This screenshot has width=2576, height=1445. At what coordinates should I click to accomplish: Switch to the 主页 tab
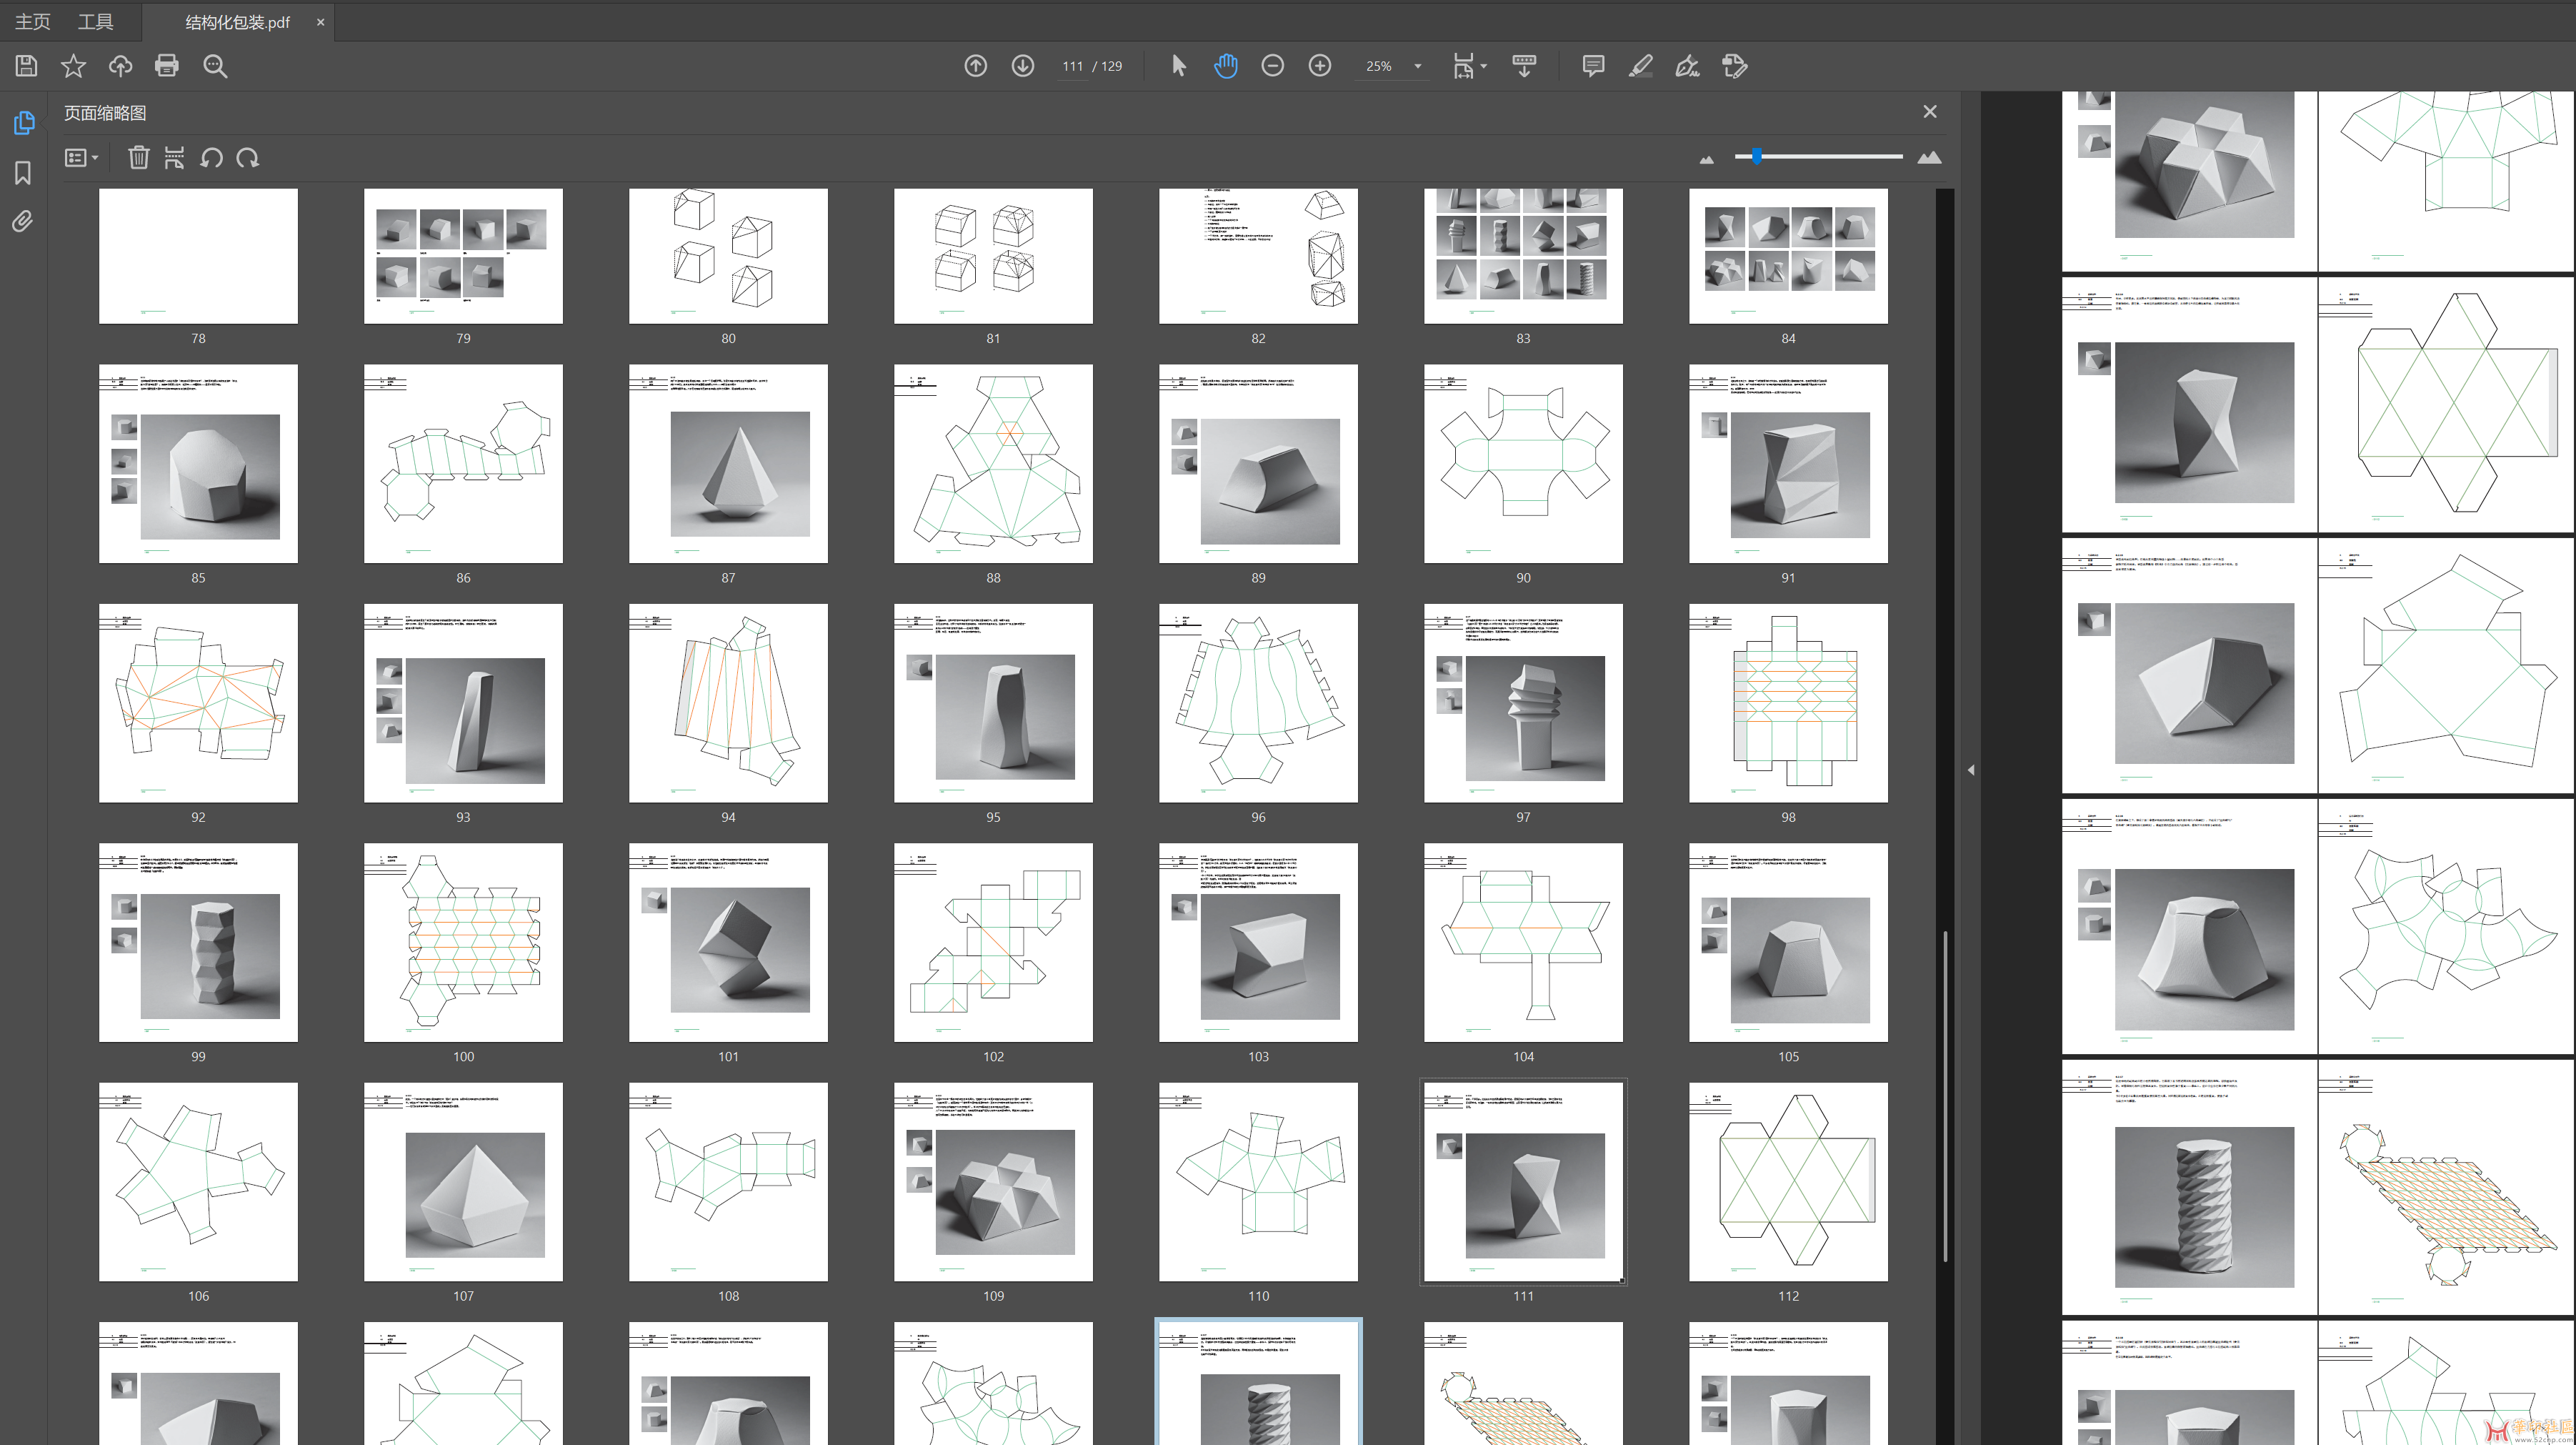click(x=33, y=21)
